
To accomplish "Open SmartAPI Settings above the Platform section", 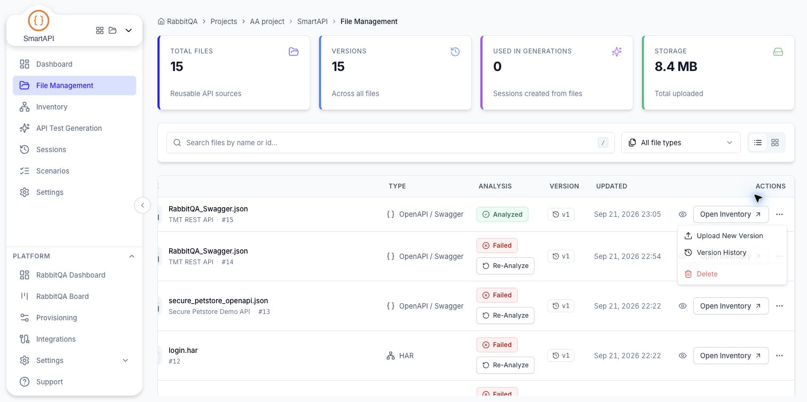I will click(75, 192).
